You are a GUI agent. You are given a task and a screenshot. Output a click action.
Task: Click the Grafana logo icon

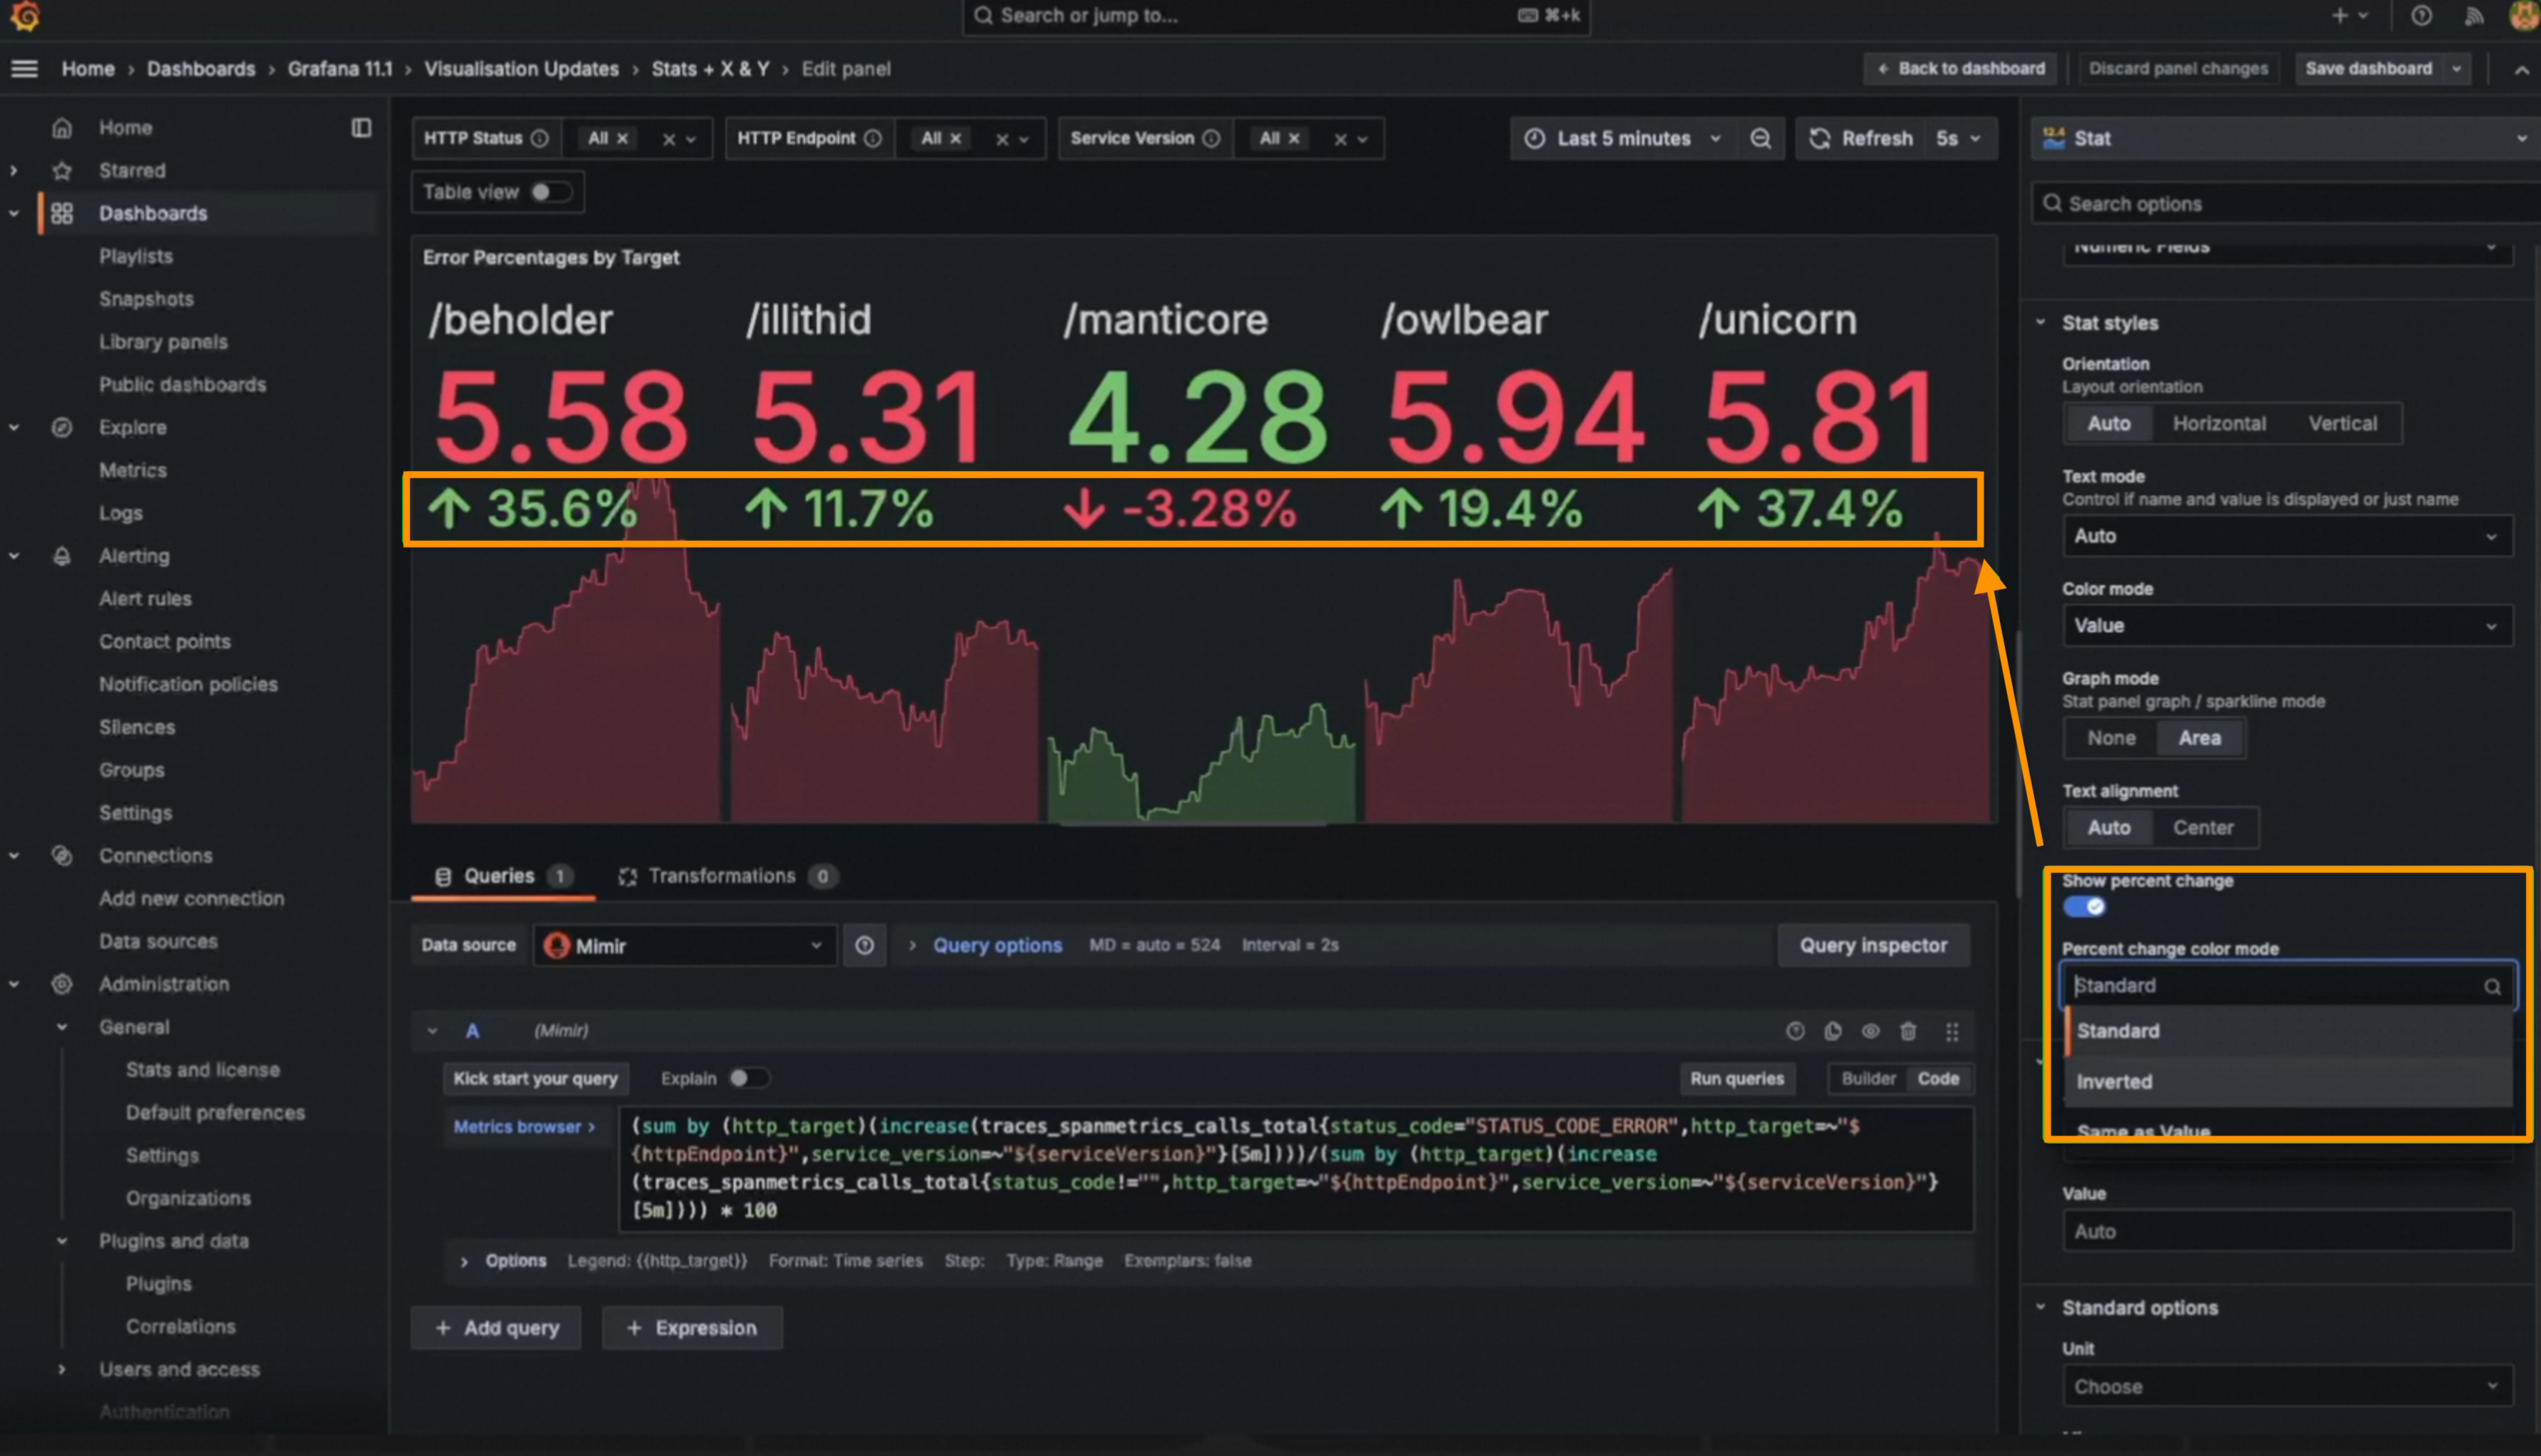(24, 16)
